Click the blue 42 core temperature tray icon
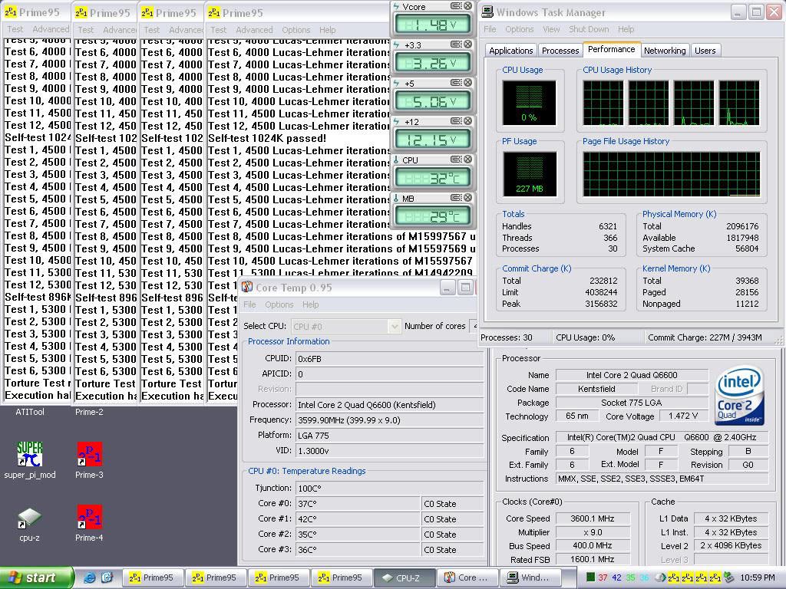 (x=616, y=577)
